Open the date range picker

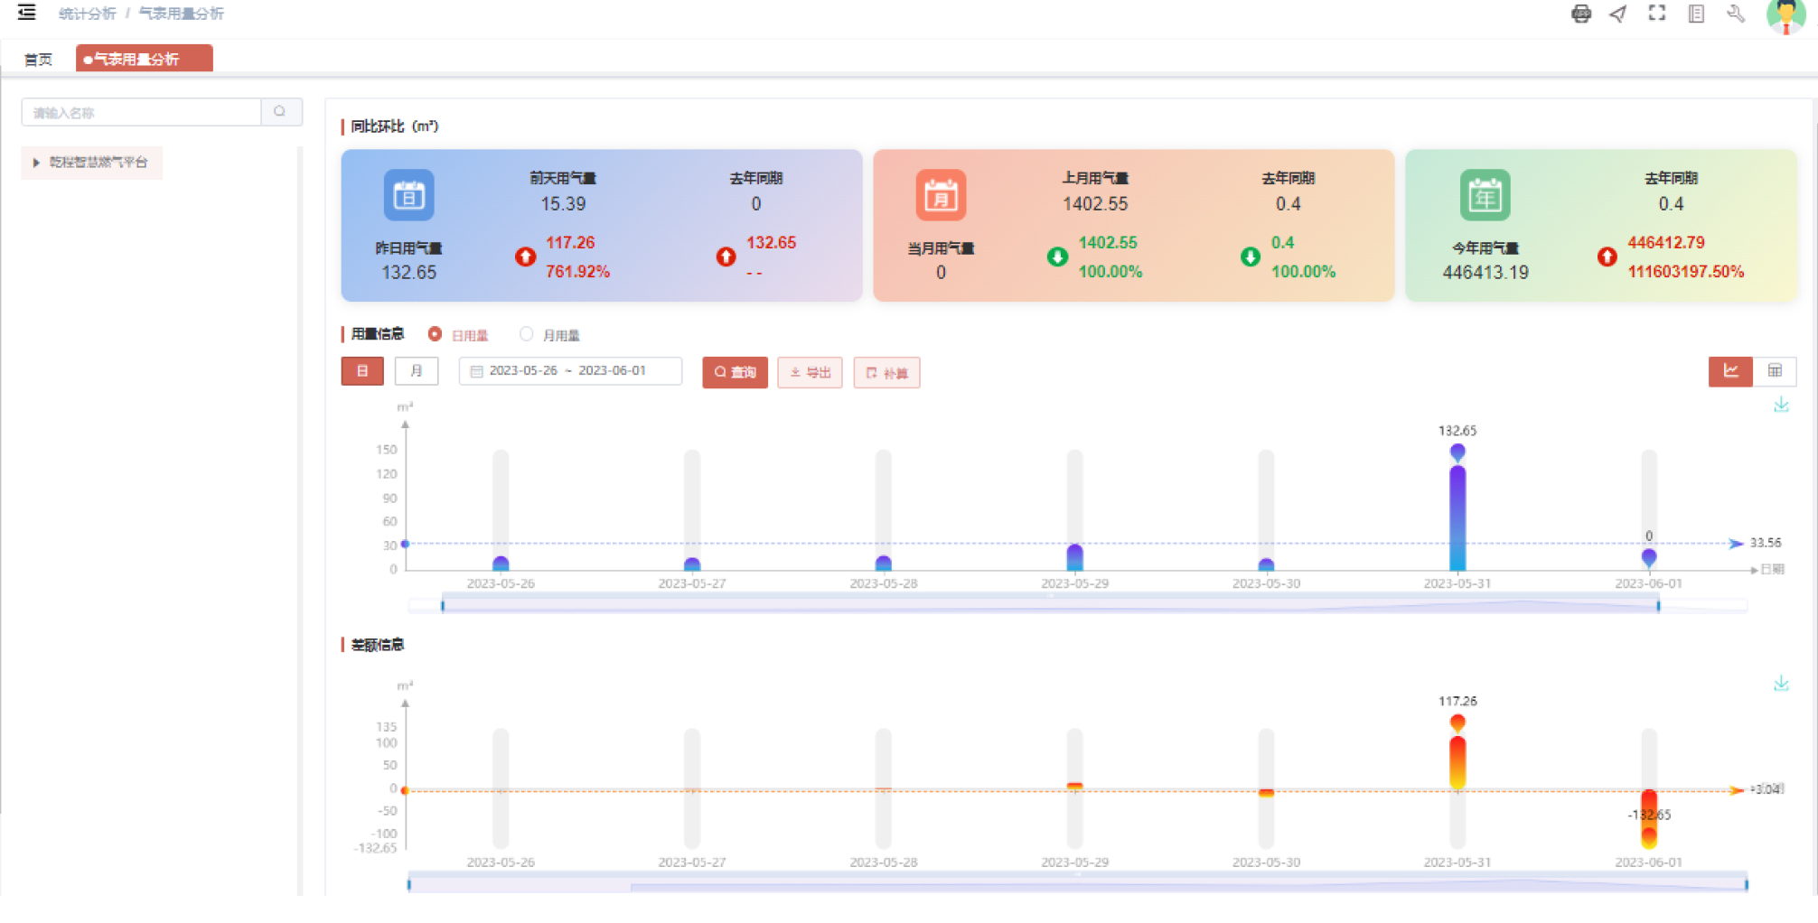(x=569, y=371)
